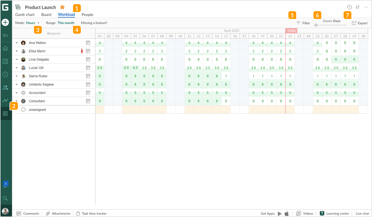Click the Create plus button in sidebar
This screenshot has width=372, height=217.
(6, 22)
